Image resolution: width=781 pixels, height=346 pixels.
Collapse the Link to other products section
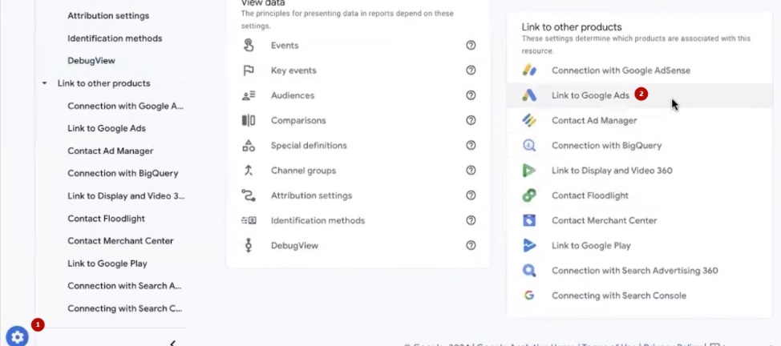click(x=45, y=83)
